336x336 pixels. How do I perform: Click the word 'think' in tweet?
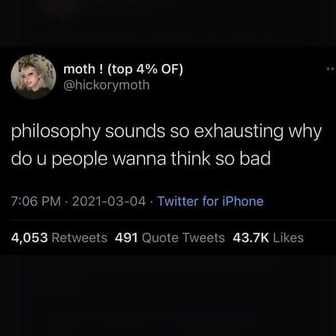pyautogui.click(x=191, y=159)
